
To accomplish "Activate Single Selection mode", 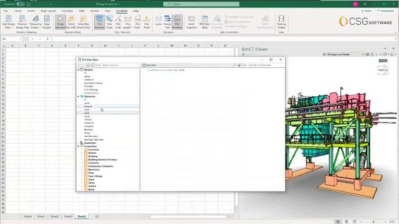I will pos(60,22).
